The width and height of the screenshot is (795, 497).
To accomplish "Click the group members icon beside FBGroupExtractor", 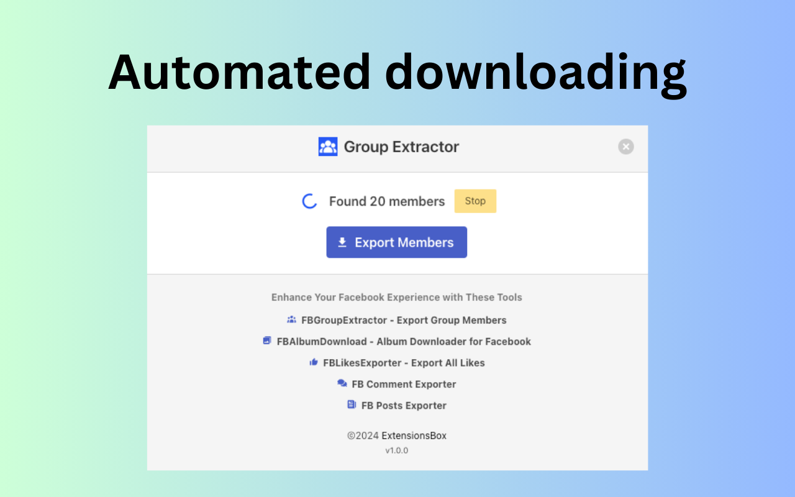I will tap(291, 319).
